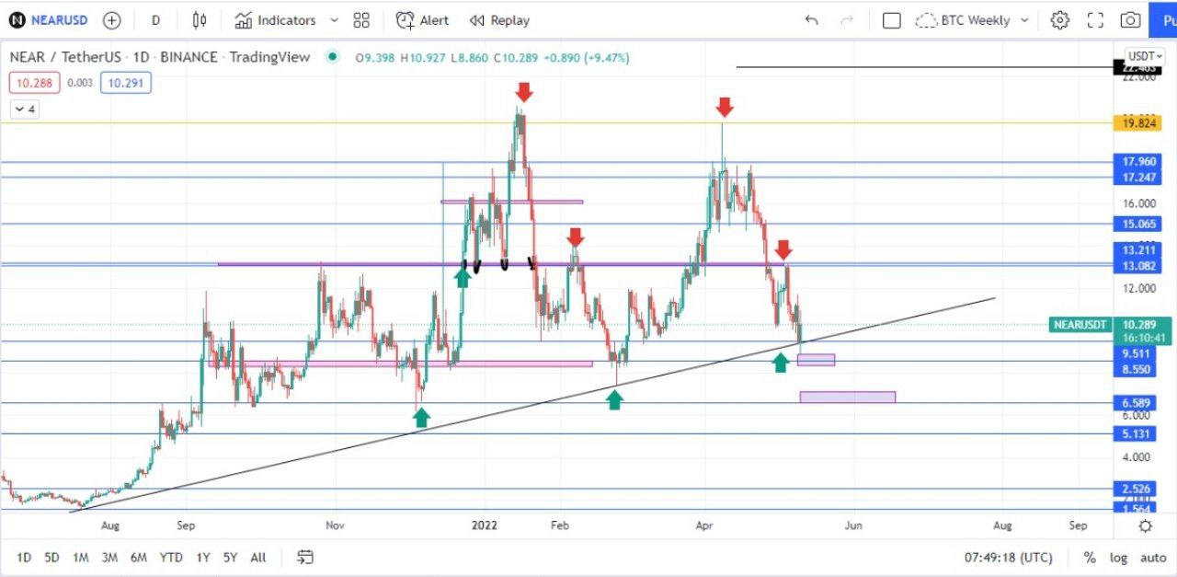Start bar Replay mode
Viewport: 1177px width, 577px height.
pos(499,20)
